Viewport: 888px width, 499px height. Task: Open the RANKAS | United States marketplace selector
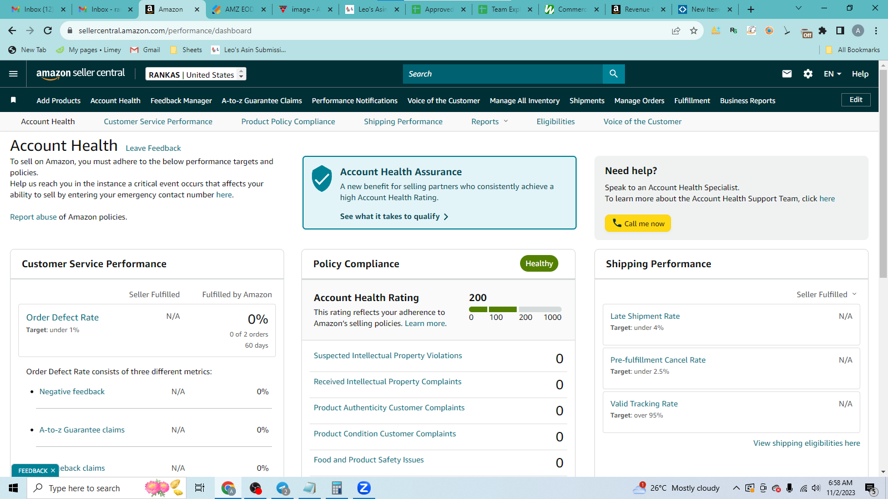(x=196, y=74)
